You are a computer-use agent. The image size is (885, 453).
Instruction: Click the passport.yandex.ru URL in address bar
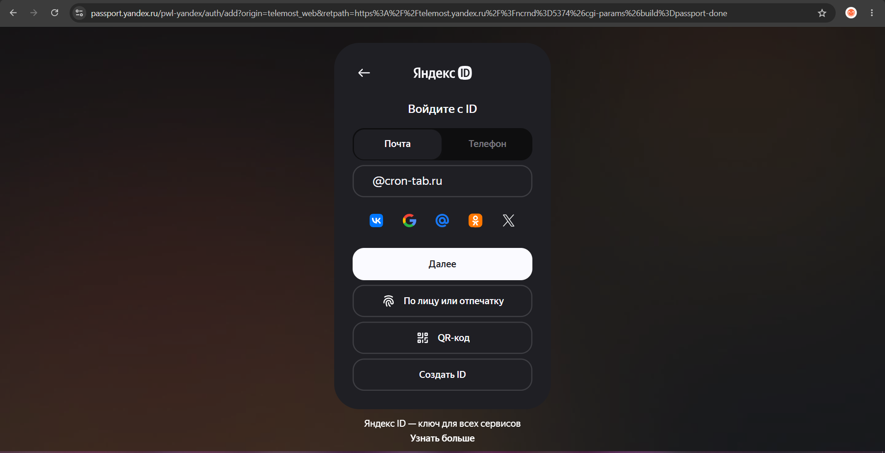[409, 13]
